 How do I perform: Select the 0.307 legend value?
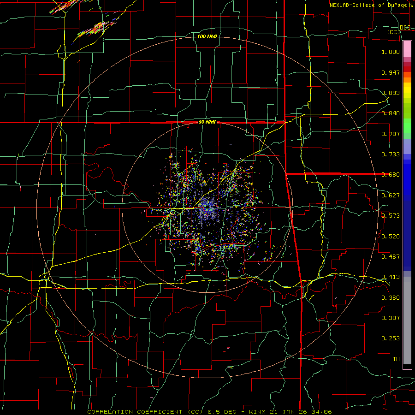[x=391, y=318]
